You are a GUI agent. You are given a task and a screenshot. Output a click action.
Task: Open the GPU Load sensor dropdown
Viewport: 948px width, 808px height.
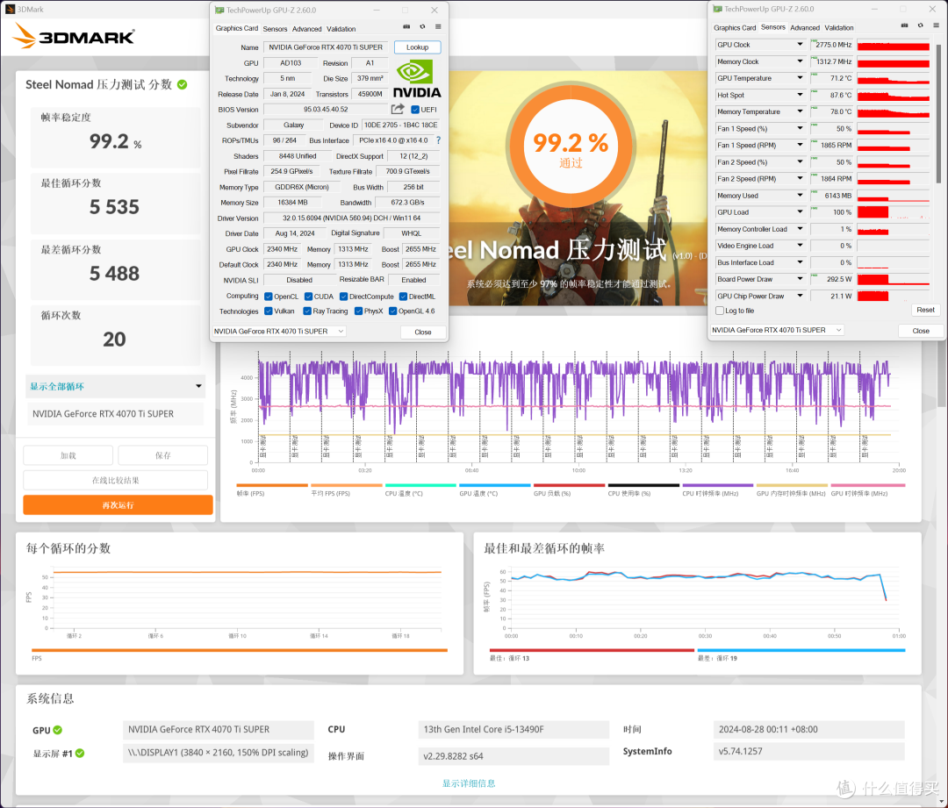(800, 212)
